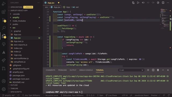Screen dimensions: 172x97
Task: Click the No active issue status item
Action: [x=51, y=95]
